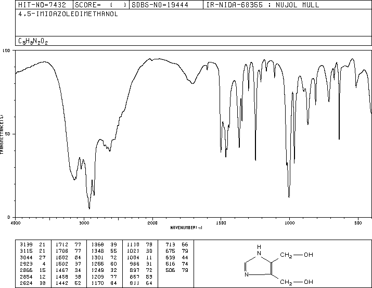372x288 pixels.
Task: Select peak table entry 713
Action: pyautogui.click(x=170, y=244)
